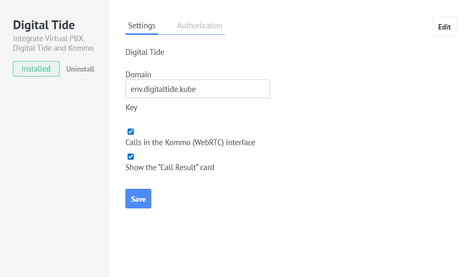Screen dimensions: 471x277
Task: Click the Key field label
Action: pos(131,108)
